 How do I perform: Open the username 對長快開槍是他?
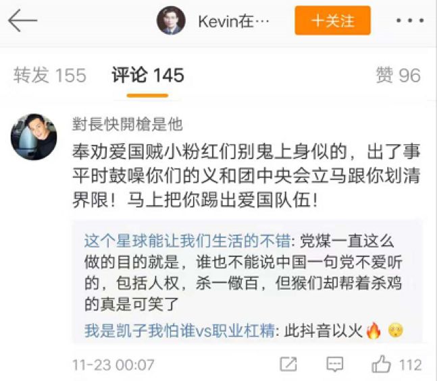pos(128,124)
